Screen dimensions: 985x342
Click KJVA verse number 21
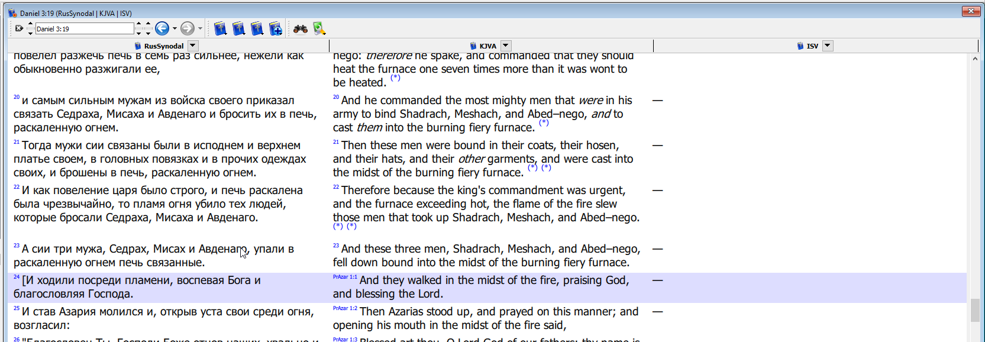[x=336, y=142]
